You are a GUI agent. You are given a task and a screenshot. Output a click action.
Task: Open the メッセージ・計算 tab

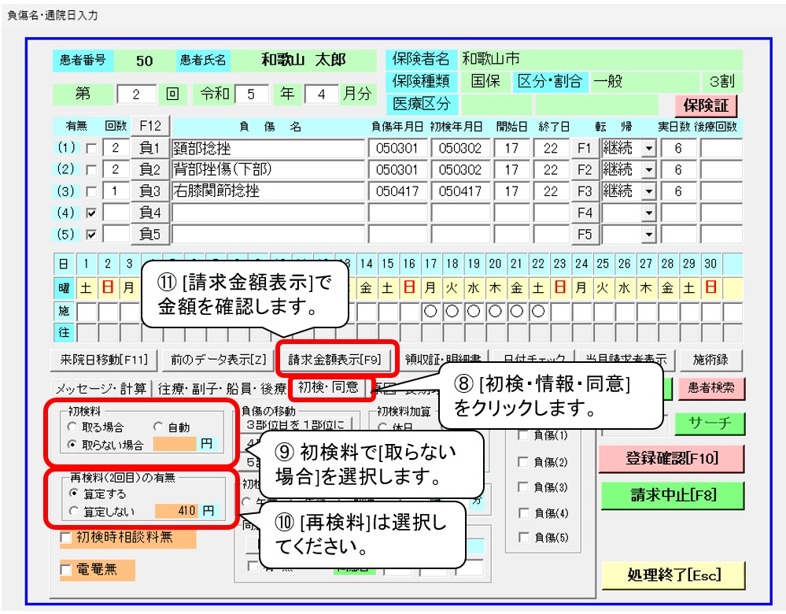click(100, 388)
